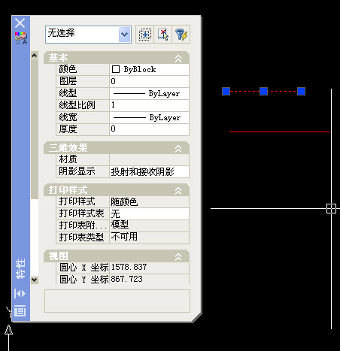Click the 打印表附... property label
The width and height of the screenshot is (340, 351).
point(83,225)
